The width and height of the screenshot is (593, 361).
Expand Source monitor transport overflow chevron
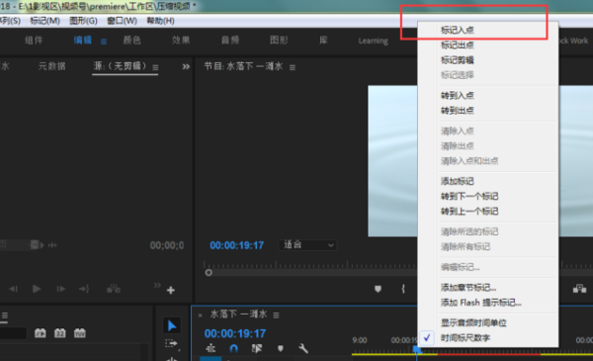coord(157,285)
